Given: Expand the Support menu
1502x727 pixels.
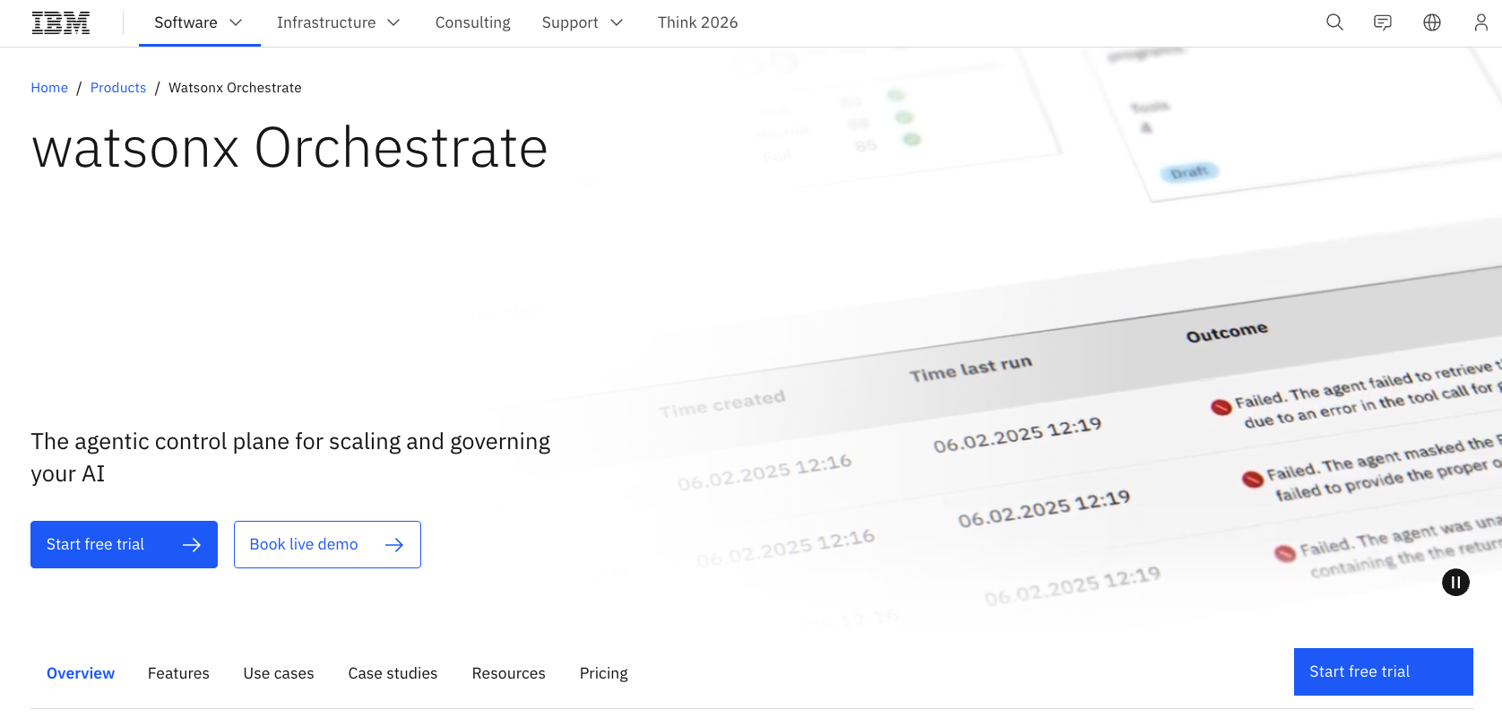Looking at the screenshot, I should [583, 22].
